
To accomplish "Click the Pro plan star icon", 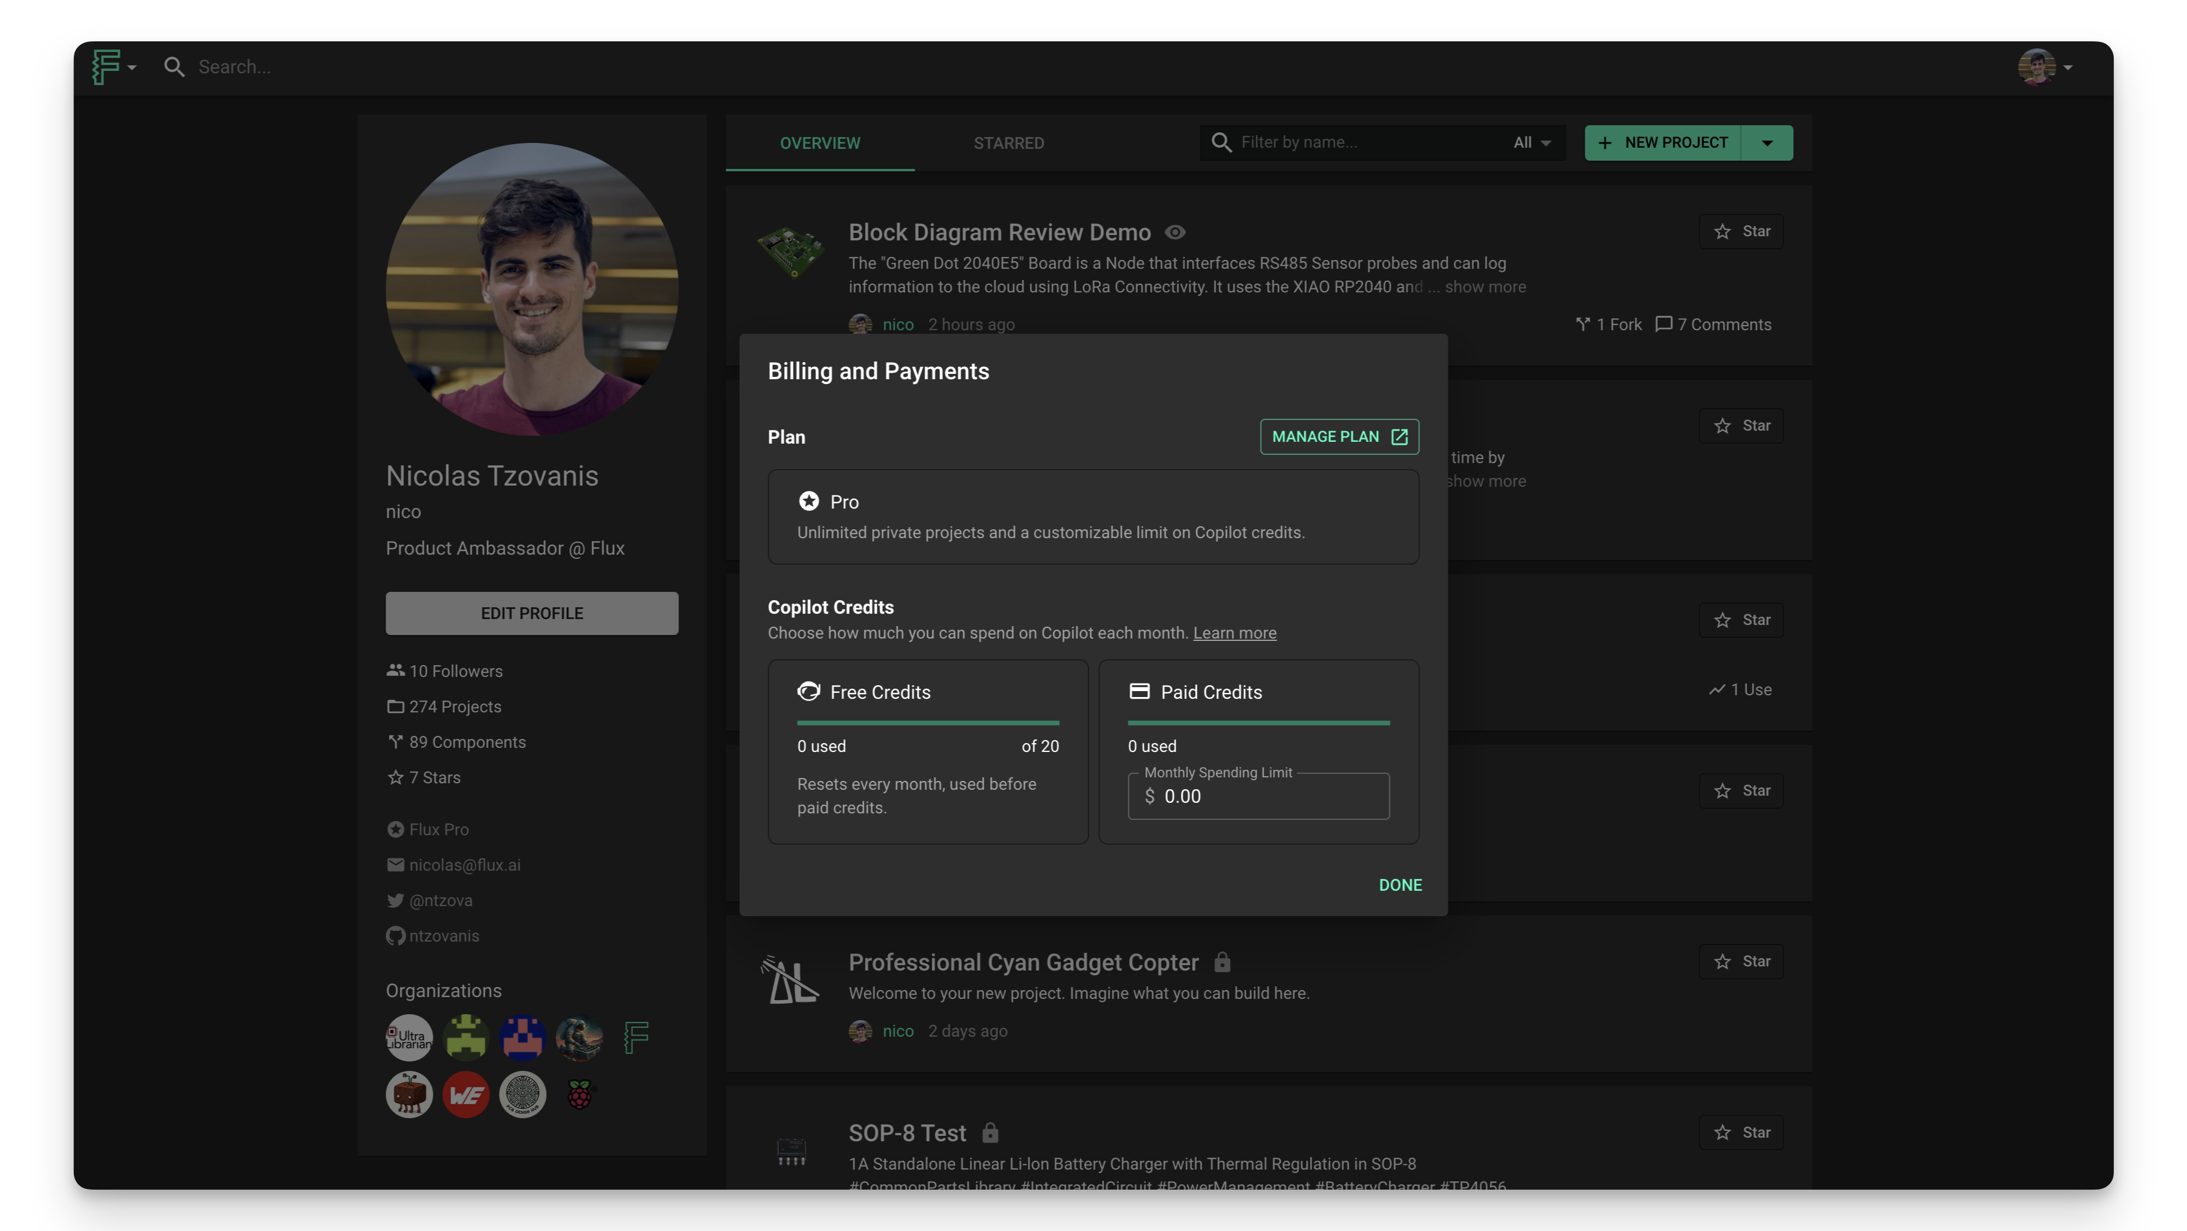I will pyautogui.click(x=808, y=501).
